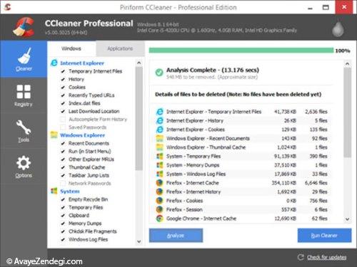Click Firefox icon of Session result

click(159, 209)
